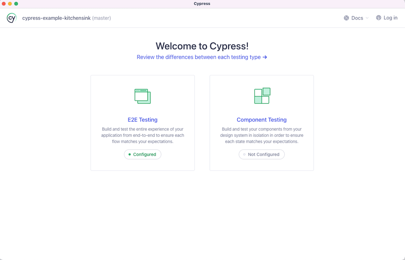Select the Component Testing card
Screen dimensions: 405x260
click(261, 123)
